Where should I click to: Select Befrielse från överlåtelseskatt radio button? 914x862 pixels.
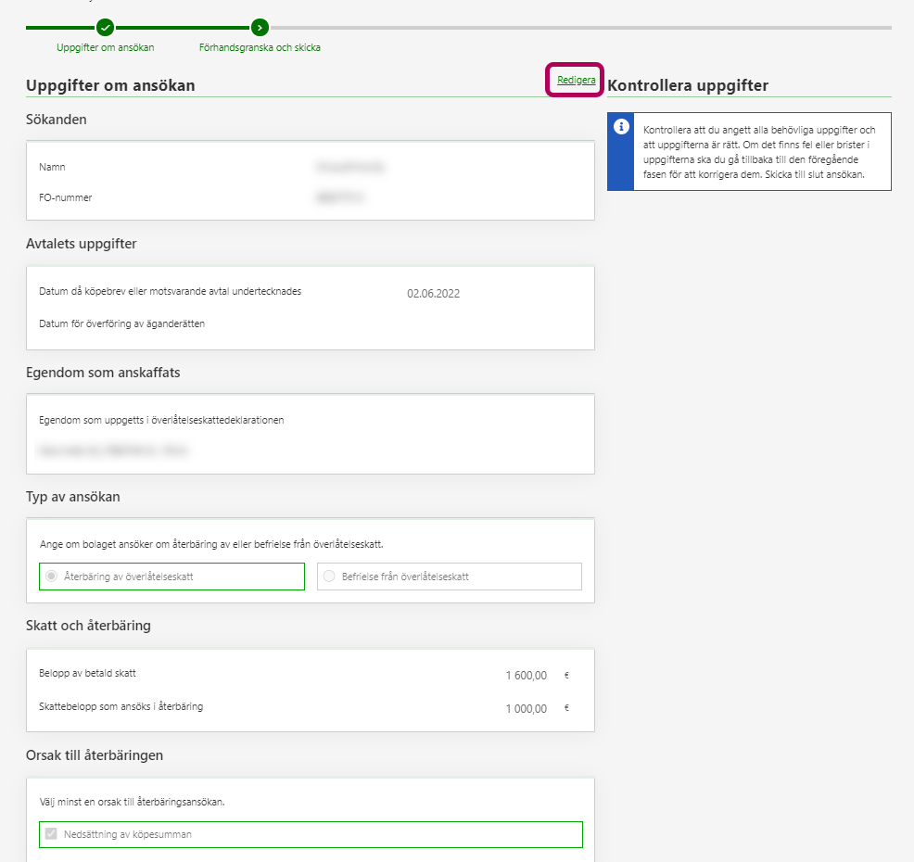(x=329, y=577)
